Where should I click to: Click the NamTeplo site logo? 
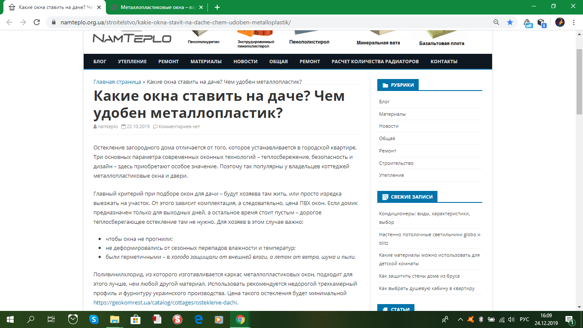coord(132,38)
